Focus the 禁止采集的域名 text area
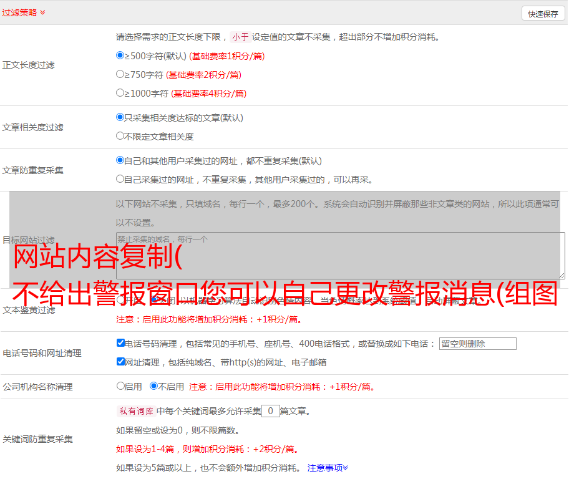Viewport: 569px width, 479px height. point(341,256)
